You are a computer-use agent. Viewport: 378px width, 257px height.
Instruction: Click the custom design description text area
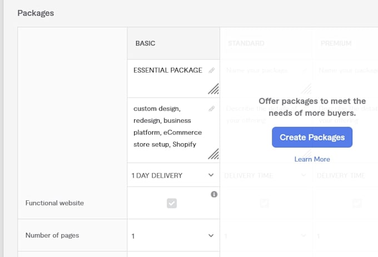173,130
